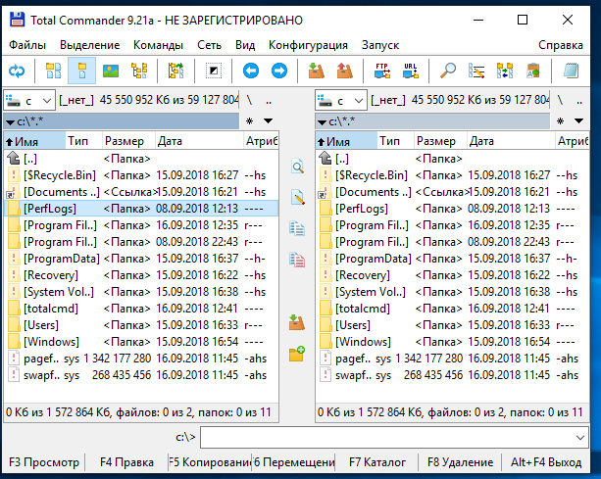Open the Конфигурация menu
The width and height of the screenshot is (601, 479).
pos(308,45)
